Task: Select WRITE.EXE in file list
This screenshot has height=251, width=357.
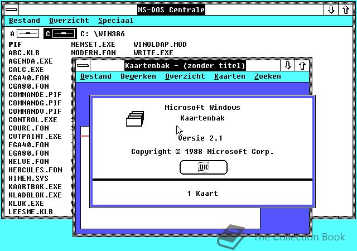Action: (x=153, y=53)
